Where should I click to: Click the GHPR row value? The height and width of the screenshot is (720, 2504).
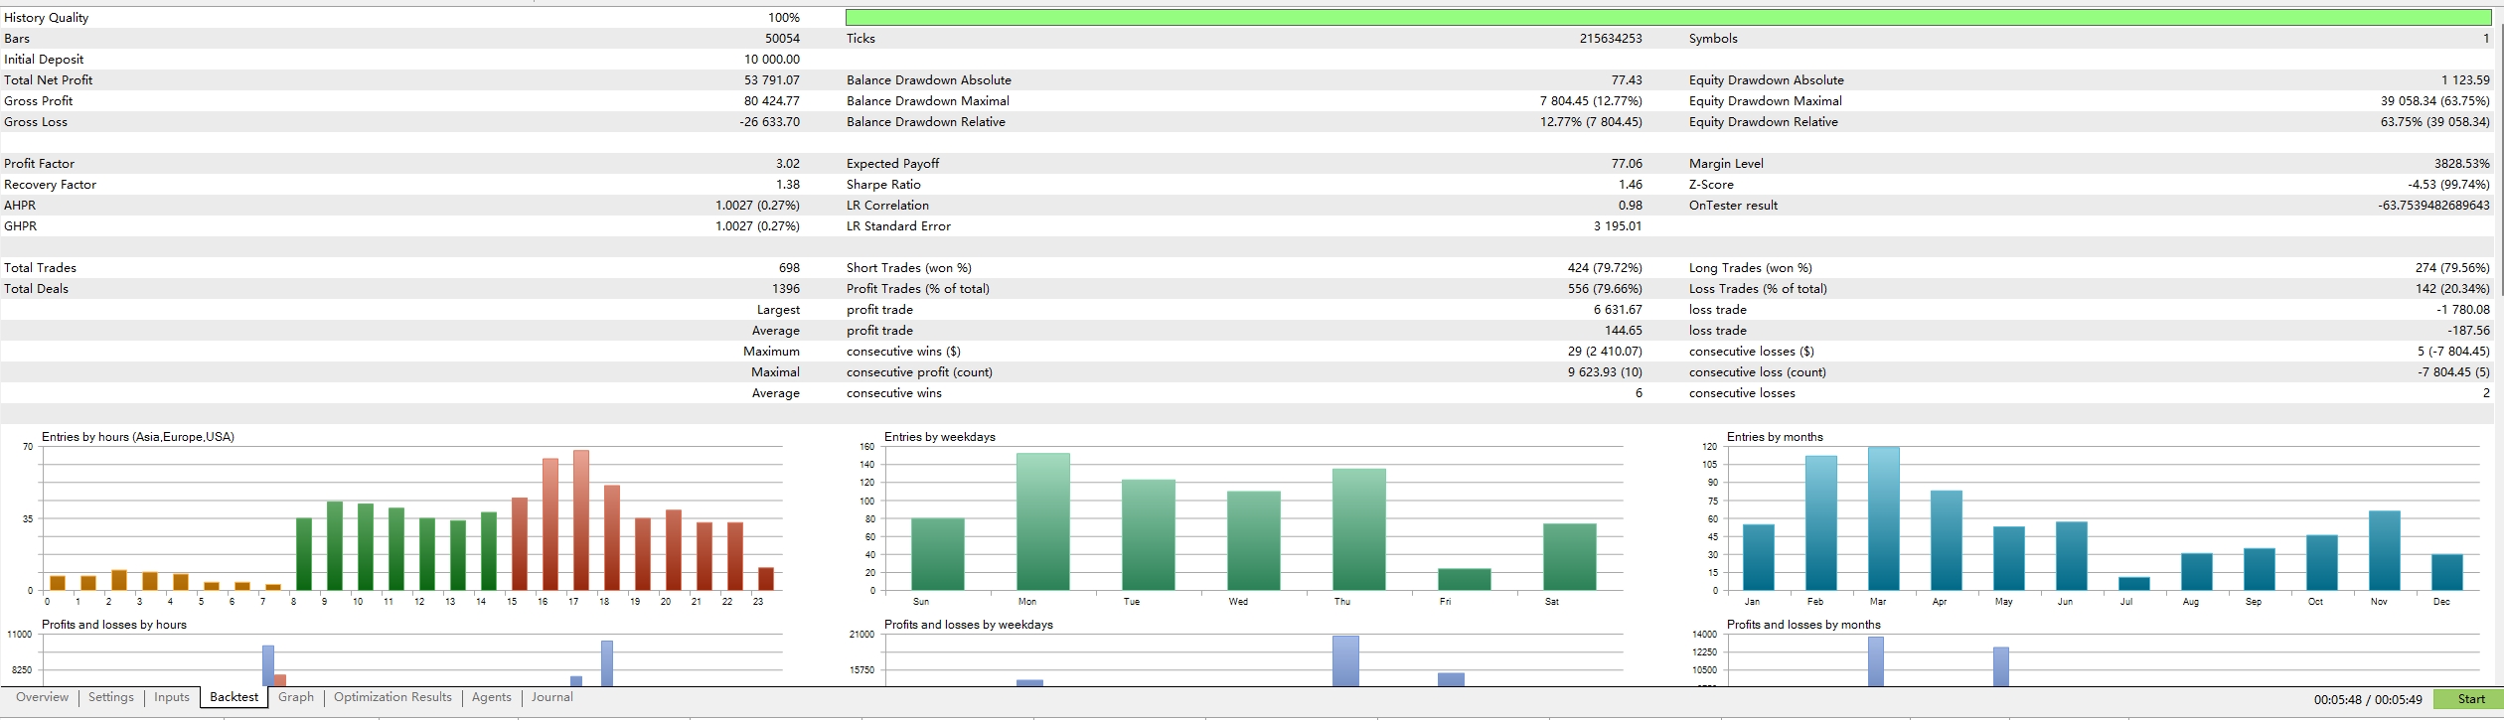tap(757, 226)
